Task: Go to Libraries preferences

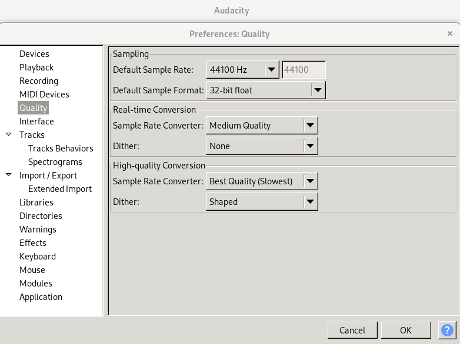Action: click(x=36, y=203)
